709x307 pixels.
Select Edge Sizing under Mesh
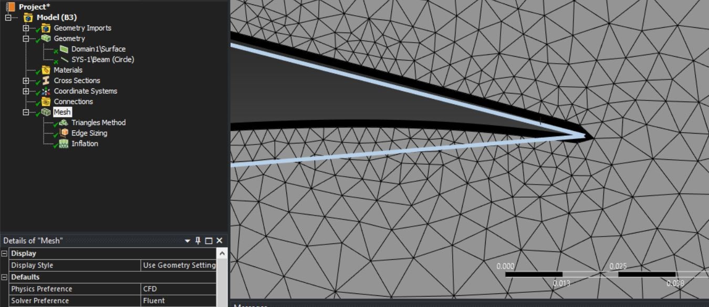coord(89,133)
